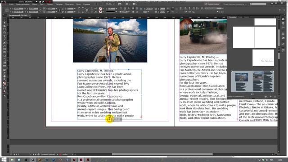This screenshot has width=288, height=162.
Task: Click Create new page icon in Pages panel
Action: pyautogui.click(x=270, y=97)
